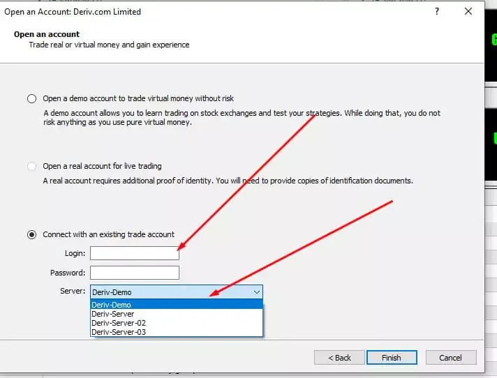Image resolution: width=497 pixels, height=378 pixels.
Task: Click the Login input field
Action: (x=135, y=253)
